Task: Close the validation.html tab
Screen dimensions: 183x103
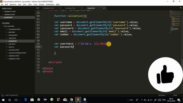Action: [82, 8]
